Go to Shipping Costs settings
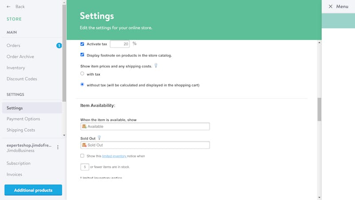Viewport: 355px width, 200px height. [x=21, y=130]
